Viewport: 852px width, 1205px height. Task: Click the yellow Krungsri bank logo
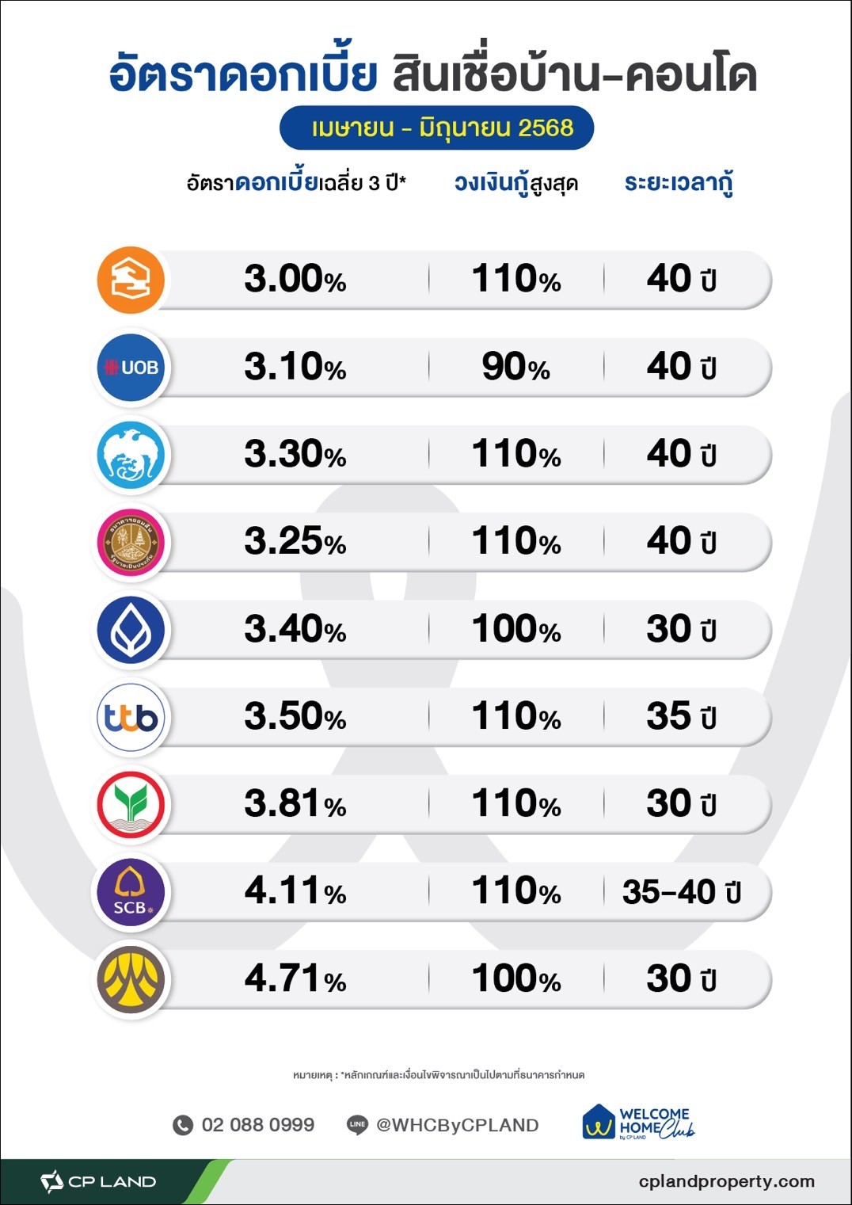click(131, 980)
